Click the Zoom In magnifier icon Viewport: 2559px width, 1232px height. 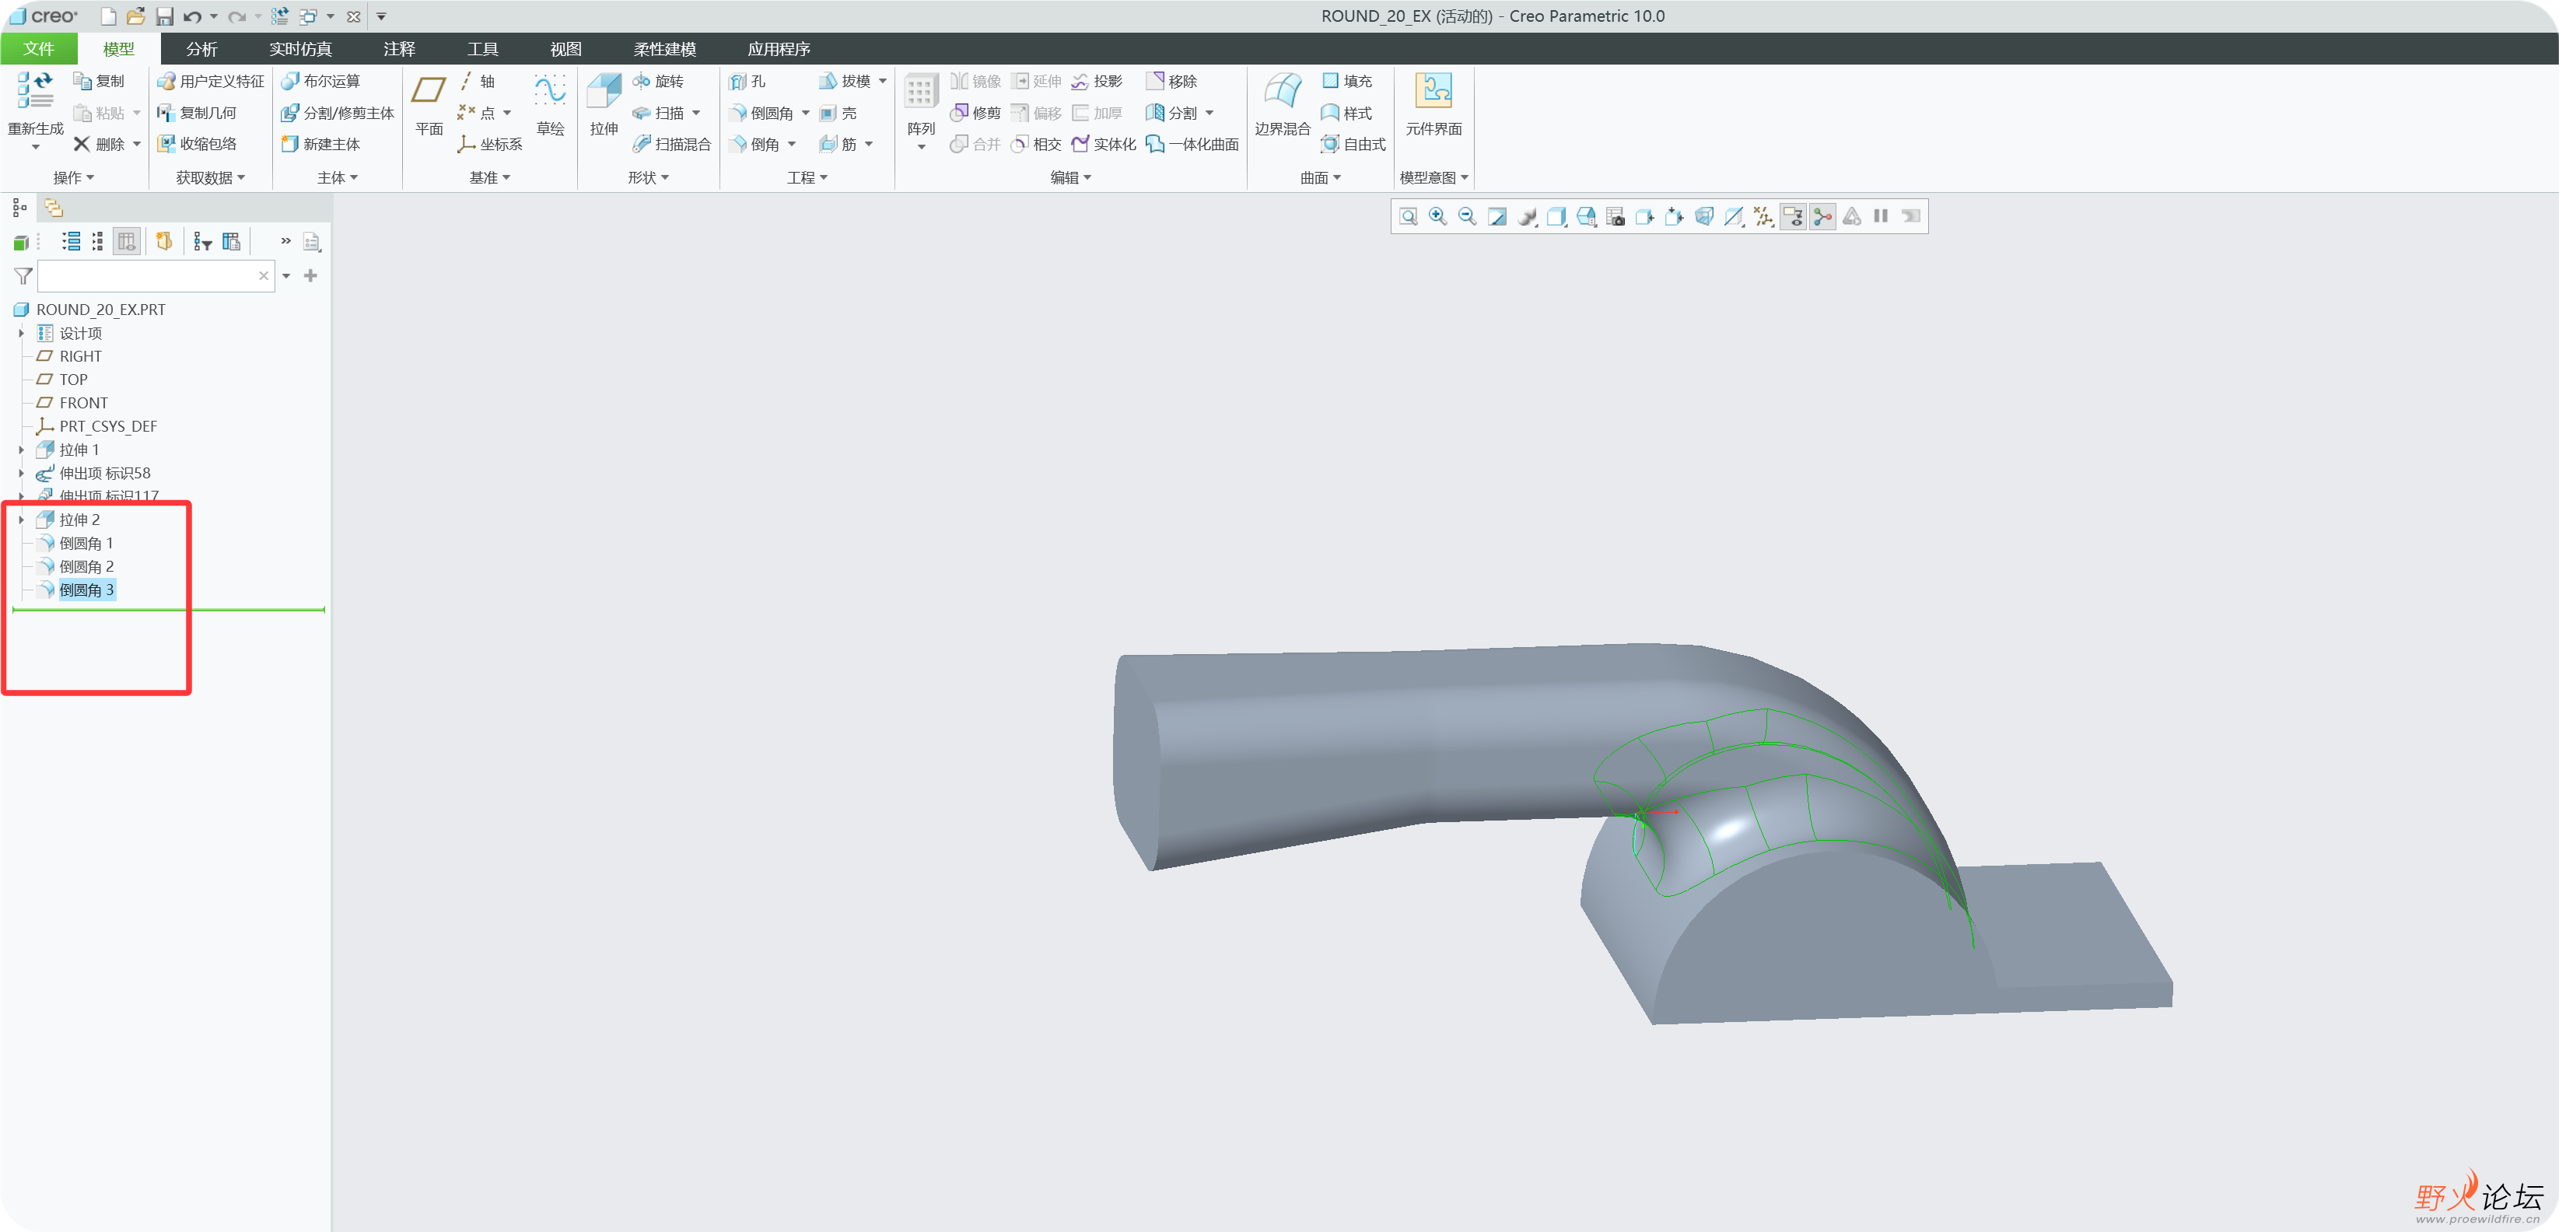pyautogui.click(x=1437, y=216)
